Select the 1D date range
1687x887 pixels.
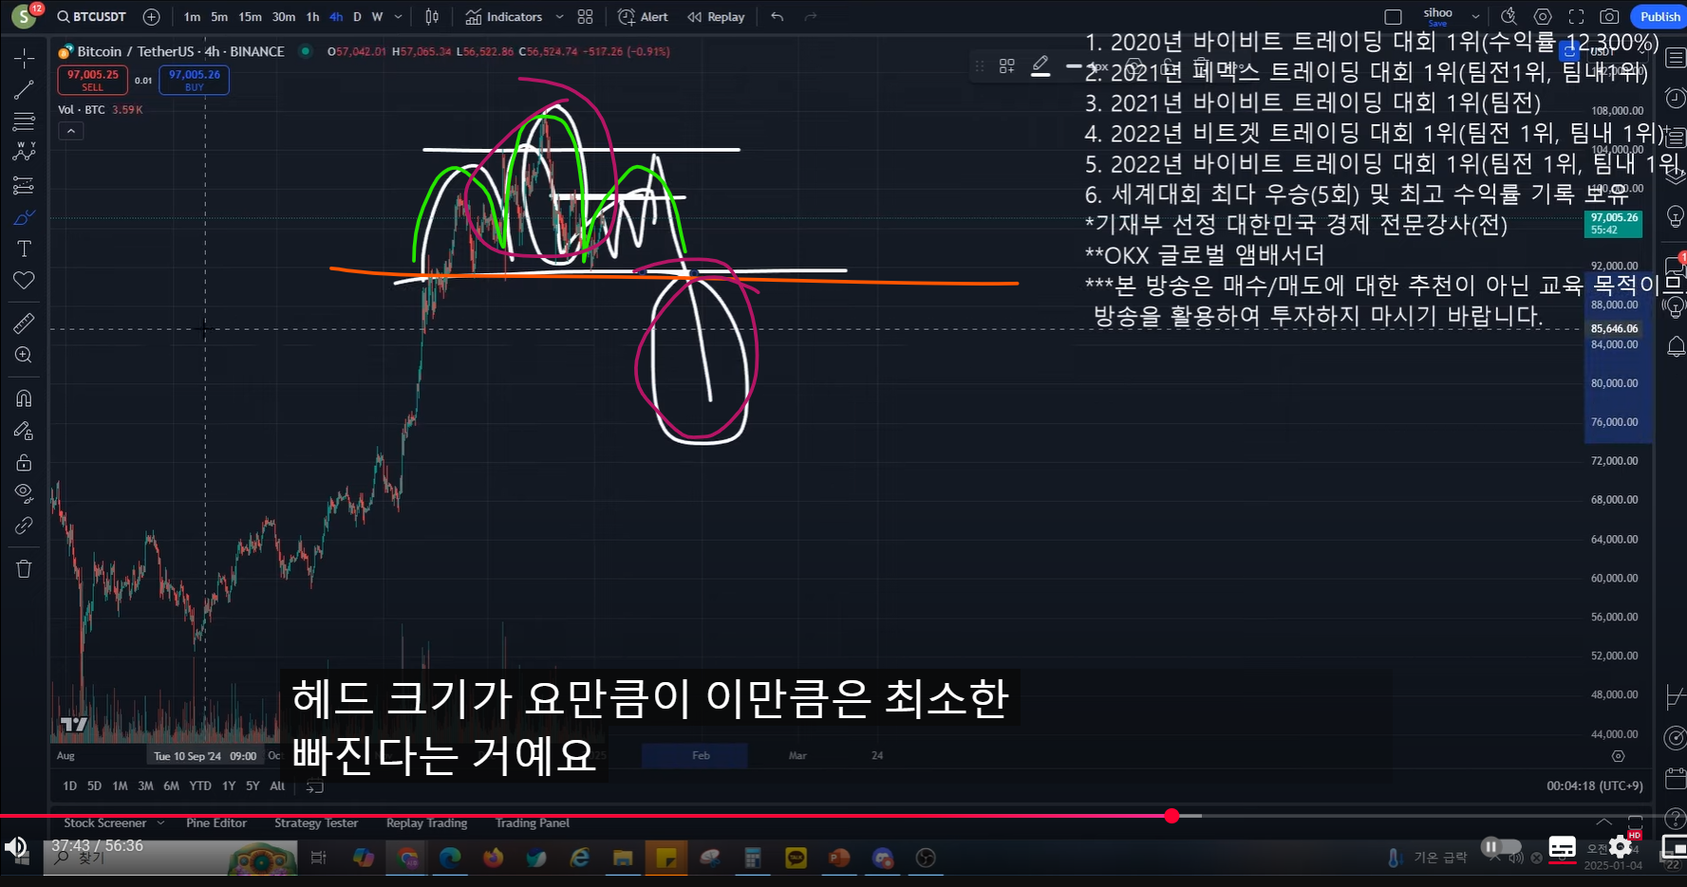pos(69,785)
